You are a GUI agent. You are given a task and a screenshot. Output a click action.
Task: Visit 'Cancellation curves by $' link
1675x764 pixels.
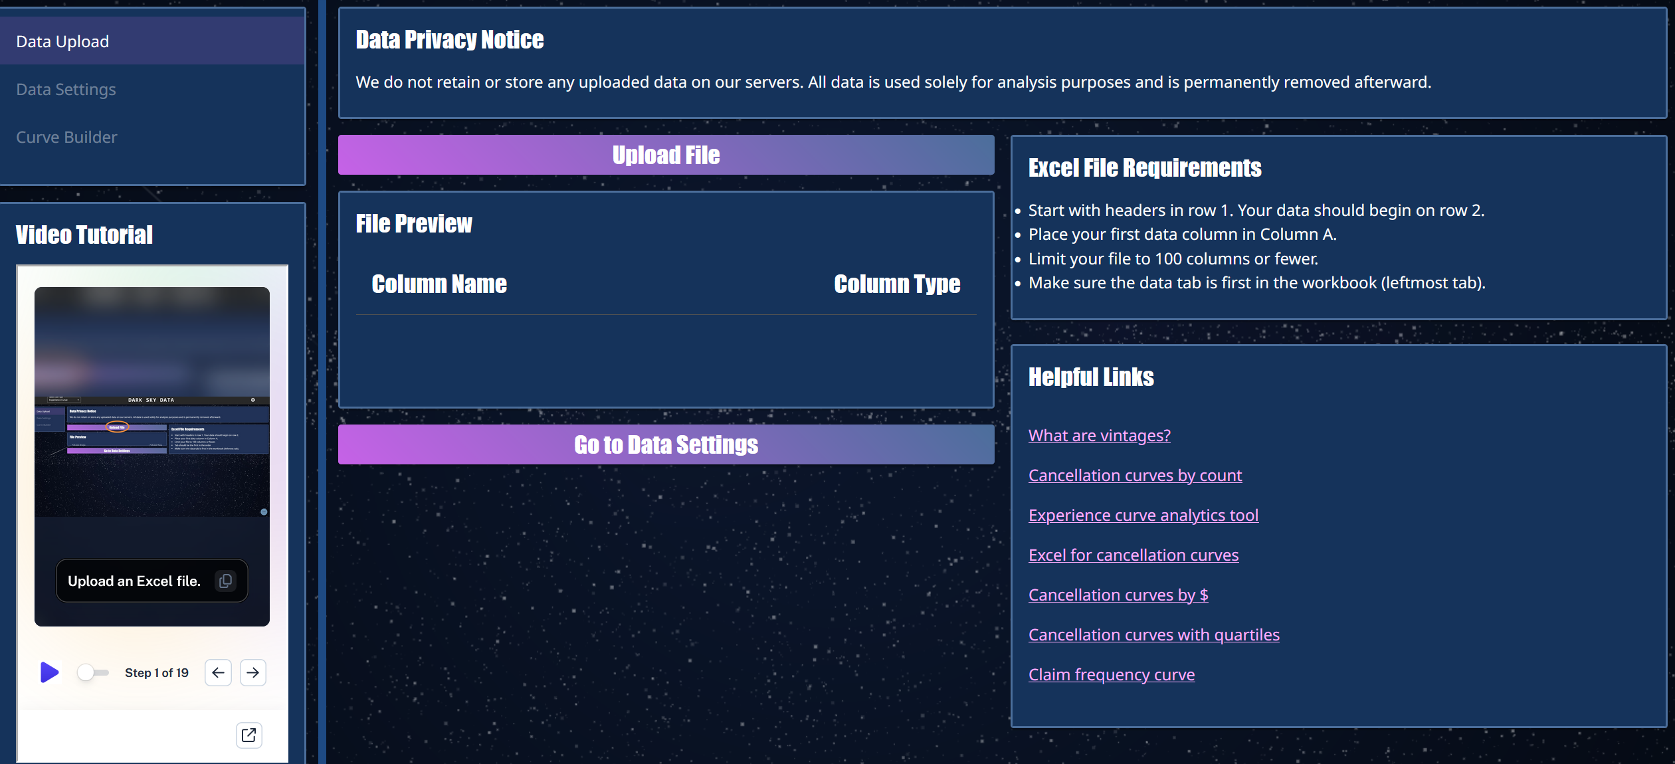pyautogui.click(x=1118, y=595)
